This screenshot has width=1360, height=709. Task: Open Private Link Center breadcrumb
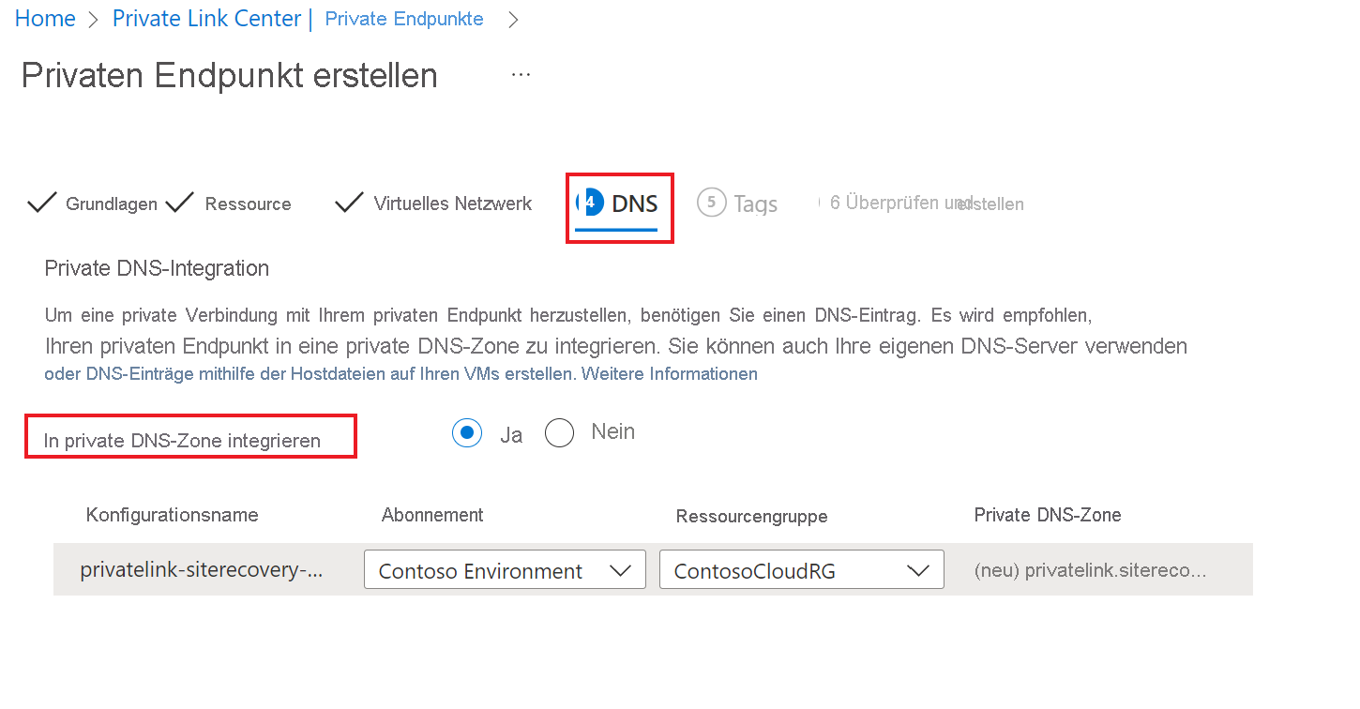(207, 19)
